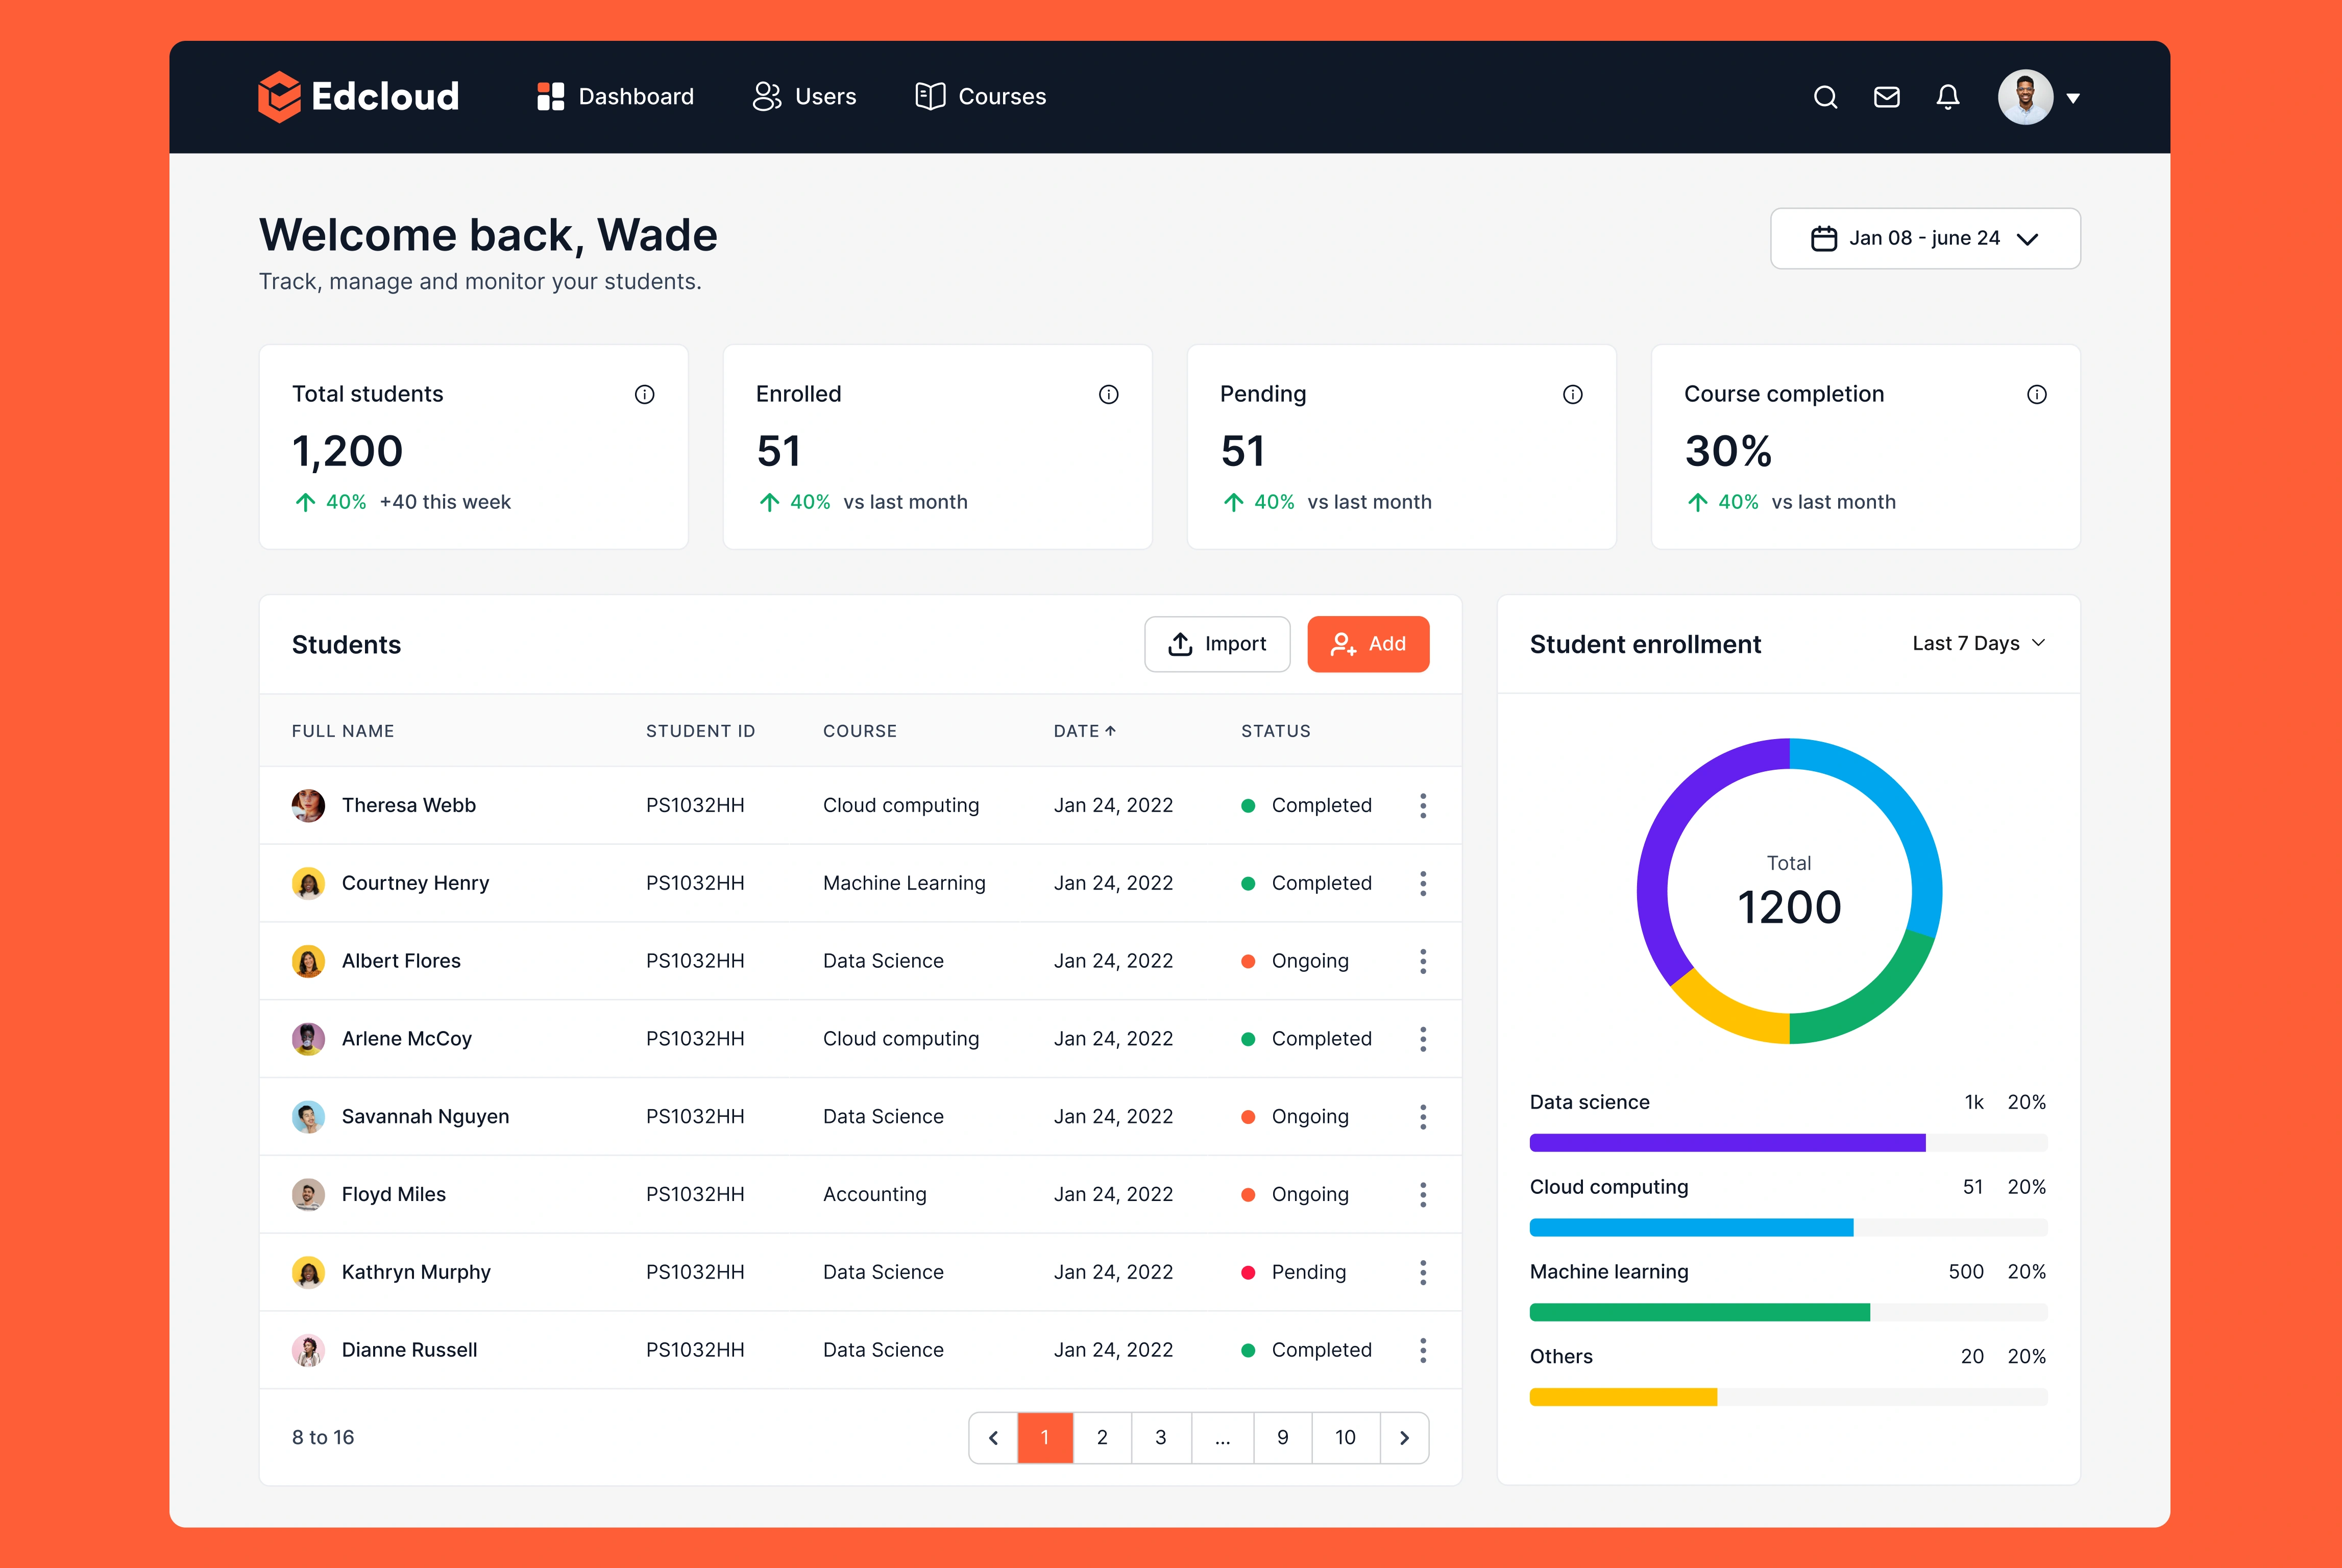Click the Data science purple progress bar
The width and height of the screenshot is (2342, 1568).
point(1727,1143)
